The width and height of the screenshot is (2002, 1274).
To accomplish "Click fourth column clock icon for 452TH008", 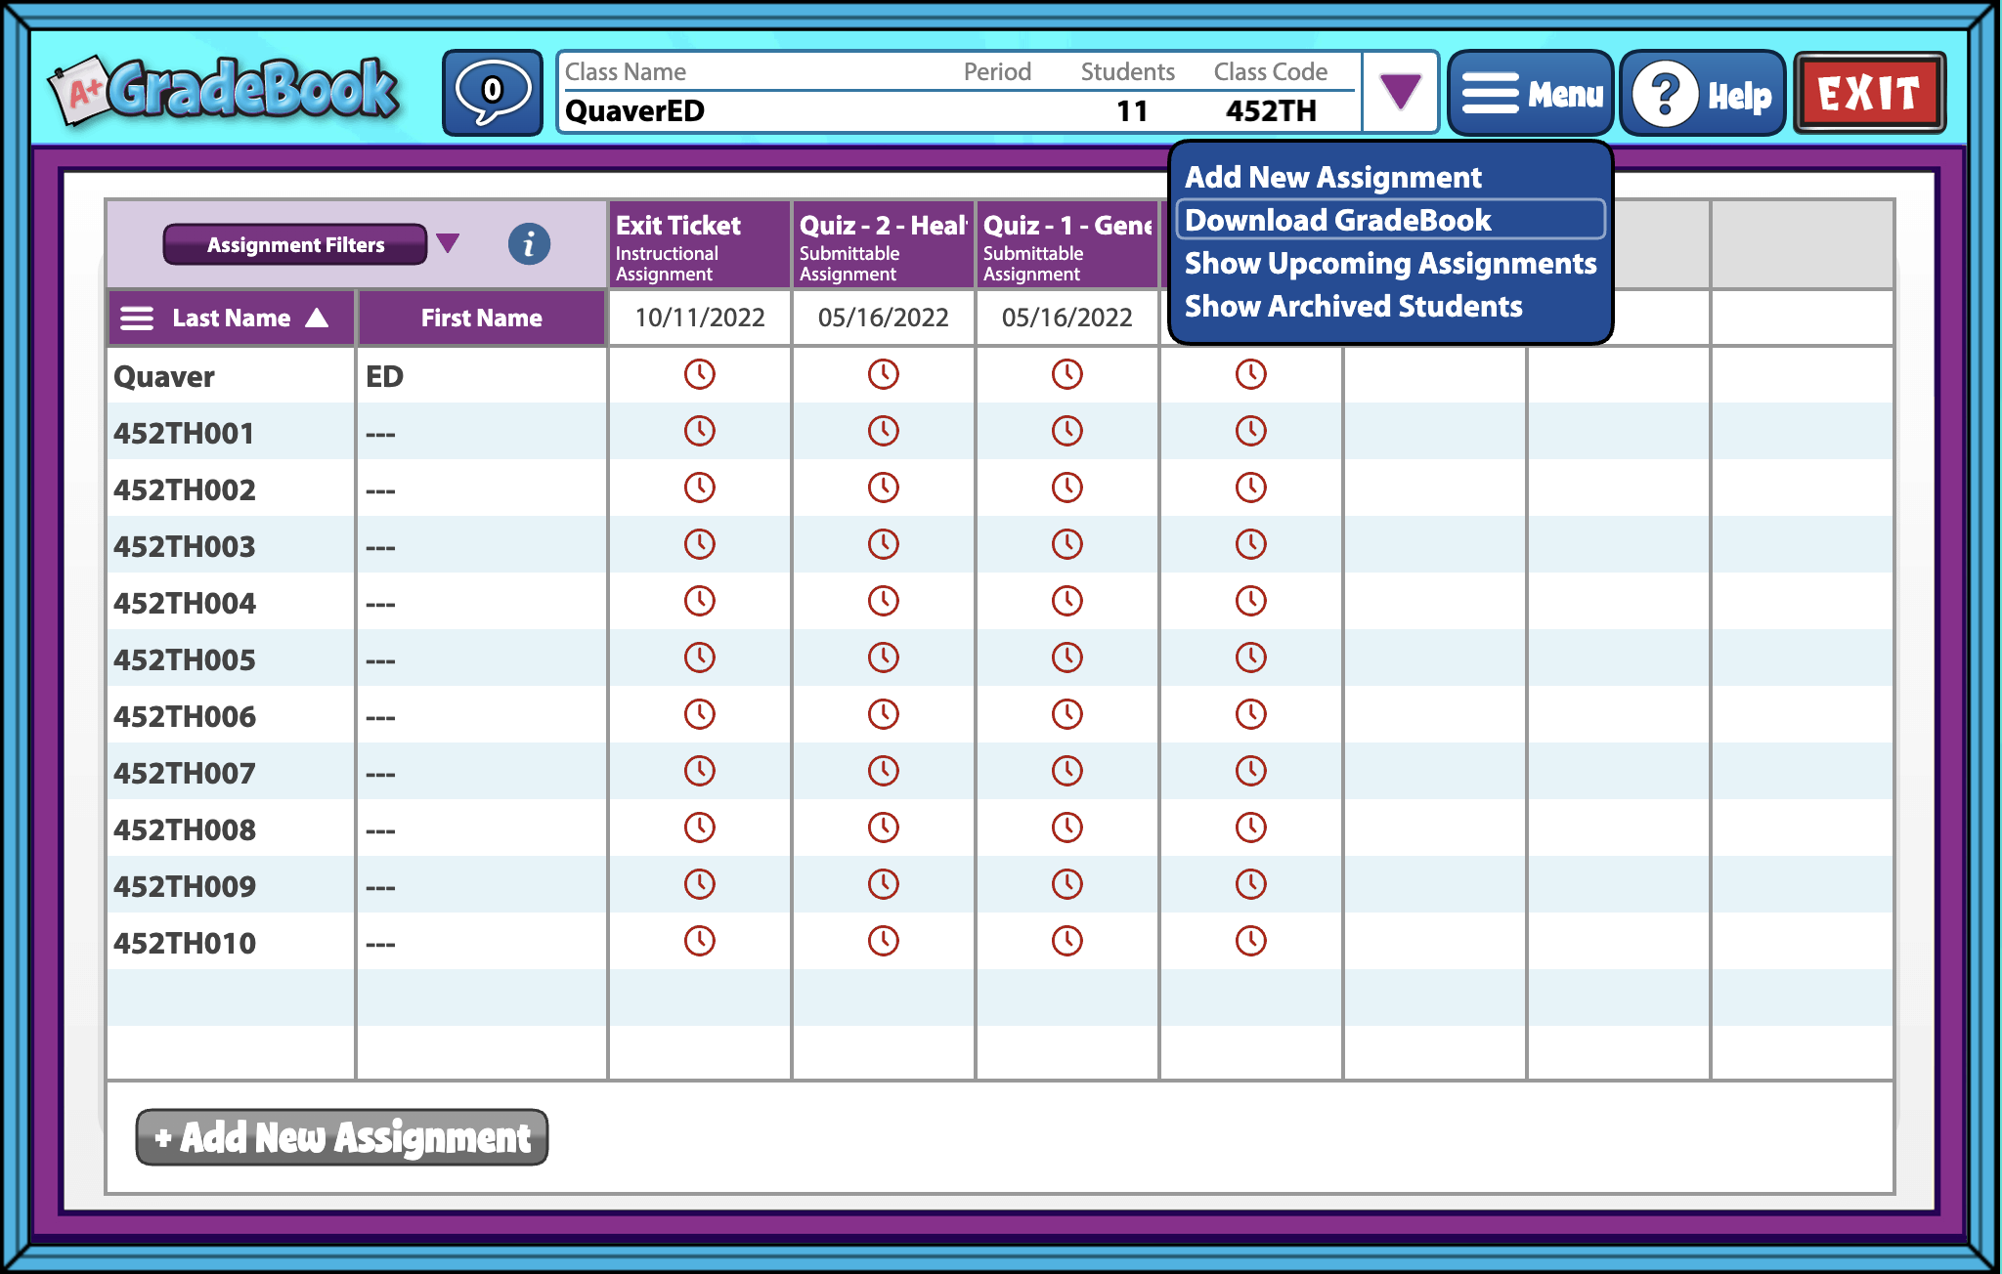I will pos(1251,828).
